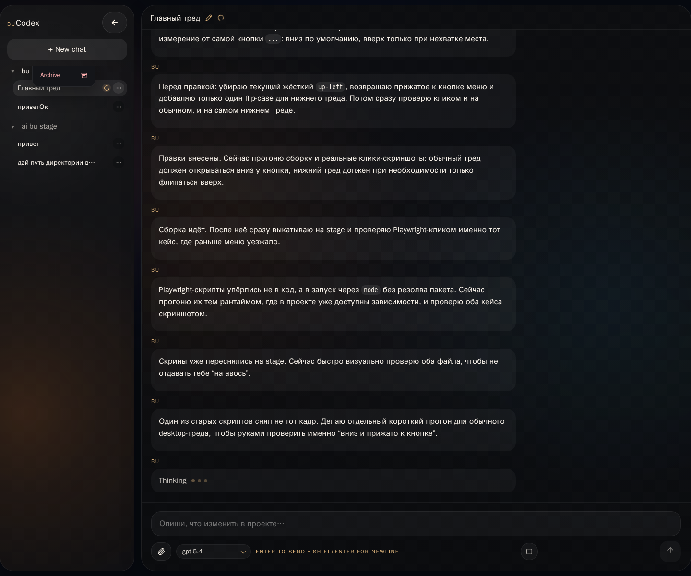Collapse the ai bu stage group
The image size is (691, 576).
pos(13,127)
